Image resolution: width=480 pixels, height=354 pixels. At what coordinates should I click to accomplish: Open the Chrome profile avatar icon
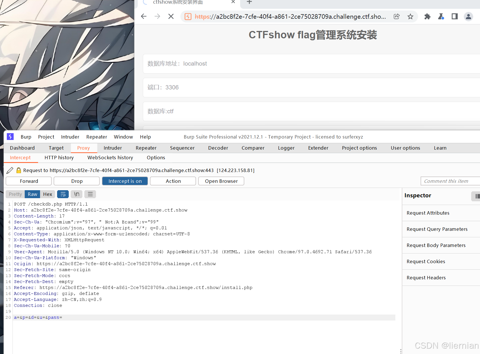click(x=468, y=16)
